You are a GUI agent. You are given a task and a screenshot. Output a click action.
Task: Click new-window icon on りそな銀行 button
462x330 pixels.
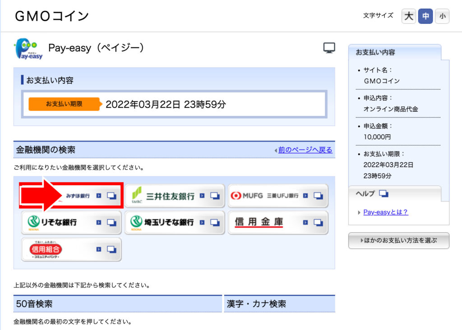click(x=112, y=223)
